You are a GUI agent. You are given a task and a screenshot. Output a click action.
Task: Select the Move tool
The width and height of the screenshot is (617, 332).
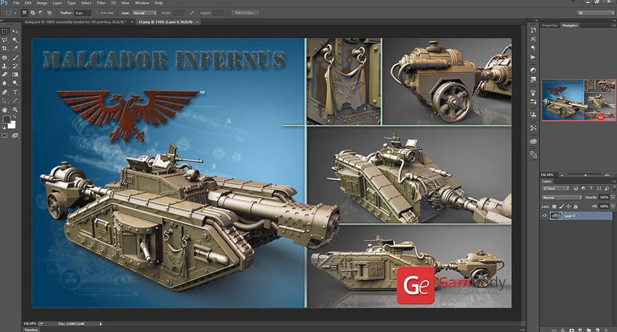click(16, 31)
